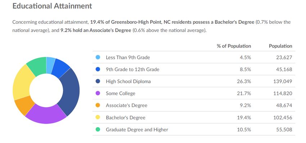Click the Graduate Degree and Higher label
306x143 pixels.
tap(137, 130)
